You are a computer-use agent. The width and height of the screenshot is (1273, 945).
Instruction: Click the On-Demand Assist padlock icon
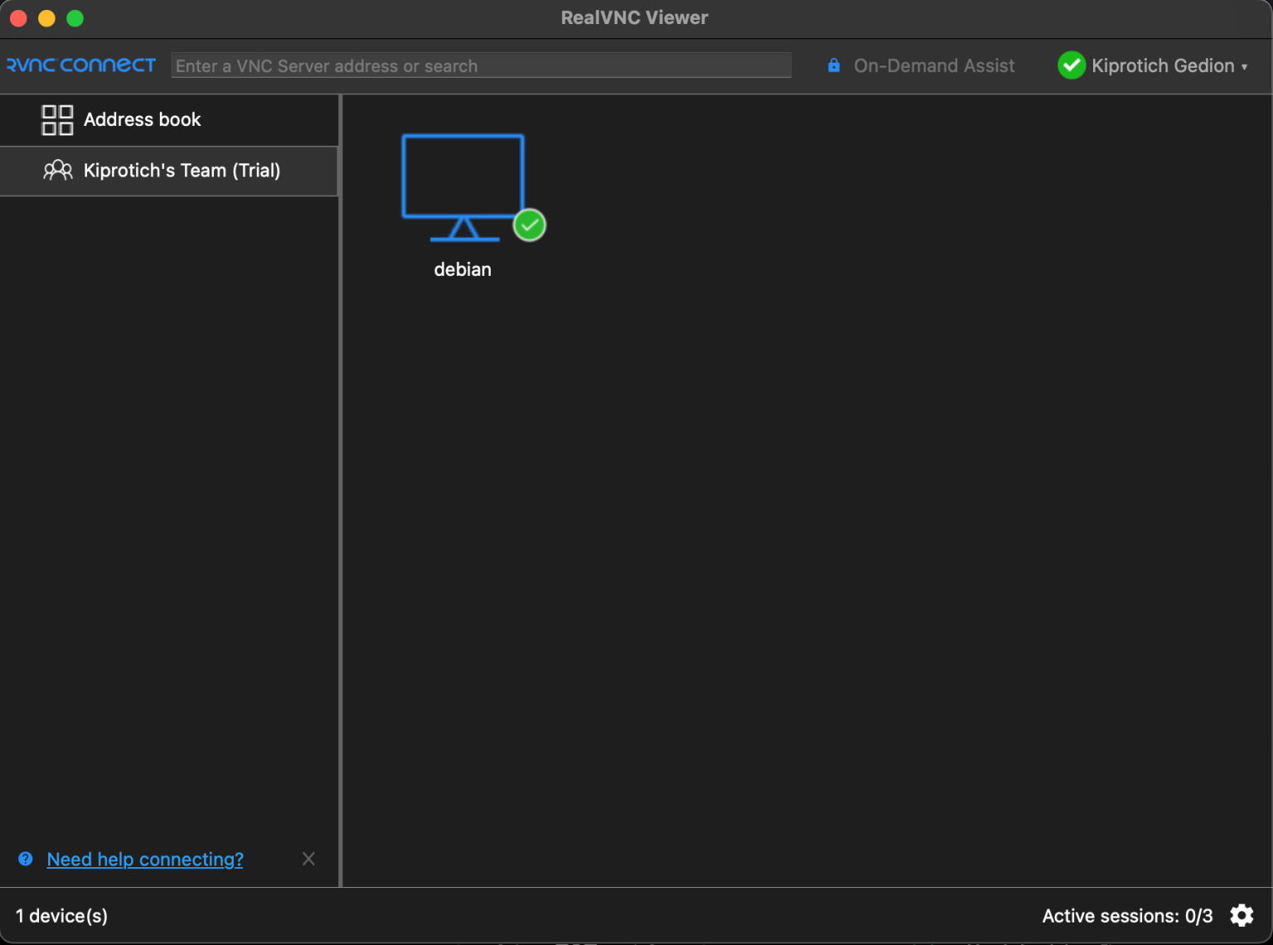pyautogui.click(x=833, y=65)
